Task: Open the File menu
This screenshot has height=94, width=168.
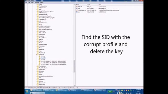Action: pos(26,2)
